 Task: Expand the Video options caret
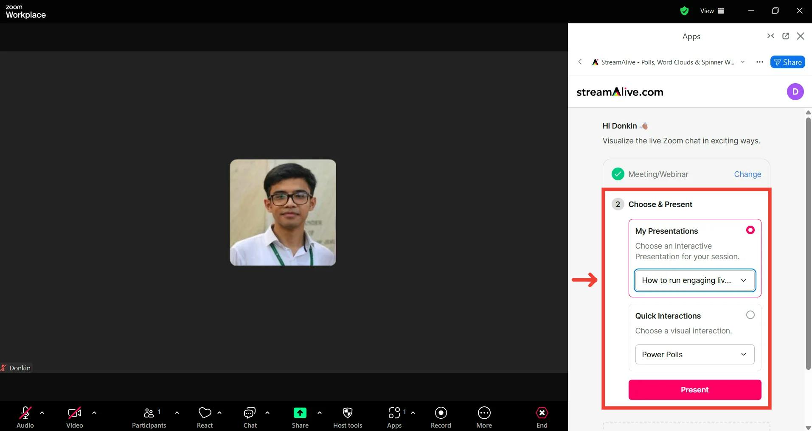click(x=94, y=412)
